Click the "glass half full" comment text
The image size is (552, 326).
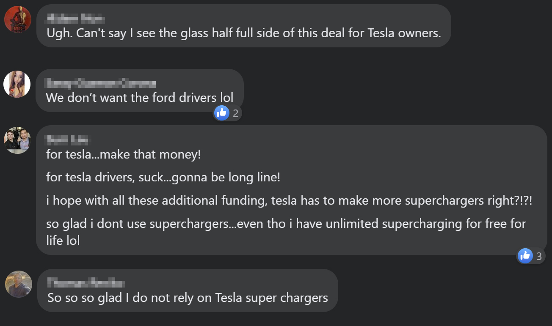click(x=243, y=33)
